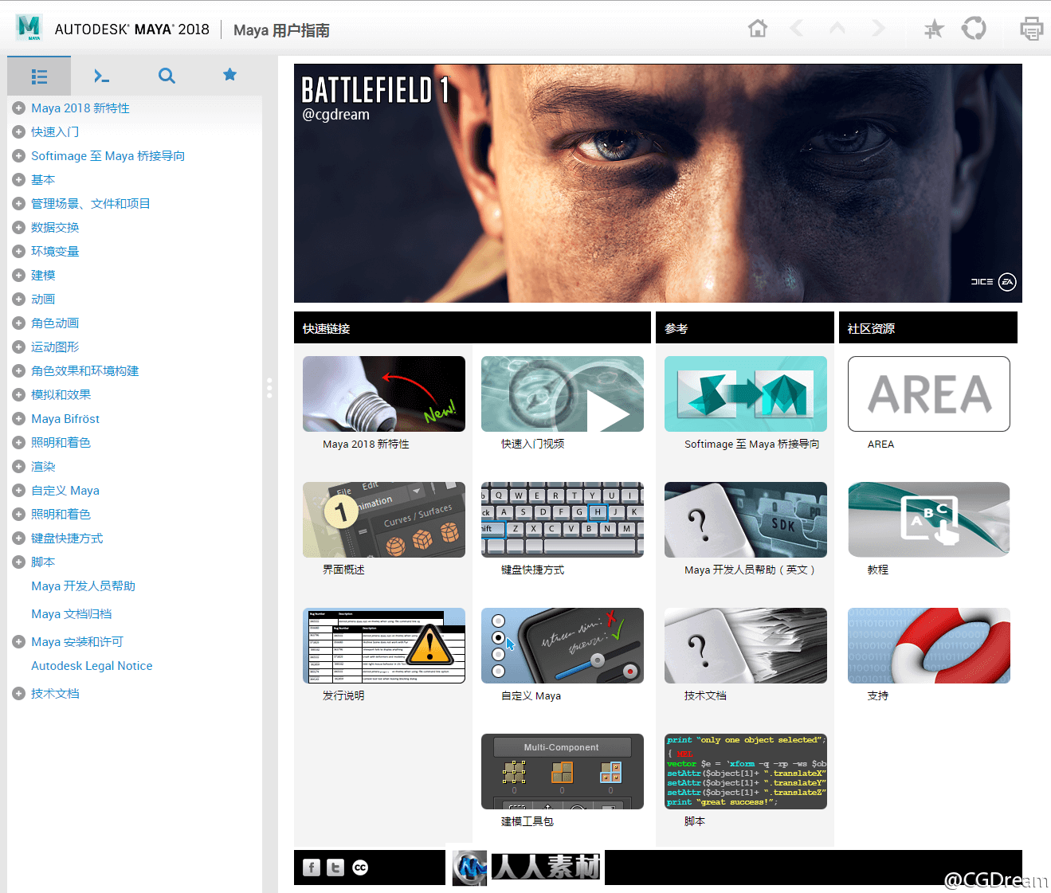Click the refresh/sync circular icon
Screen dimensions: 1051x893
tap(974, 29)
